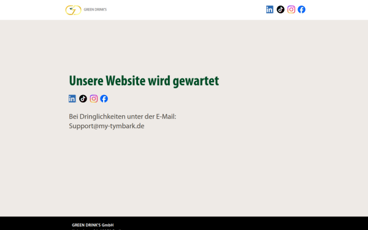Click LinkedIn icon below the maintenance heading

72,99
